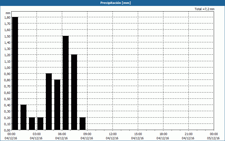225x141 pixels.
Task: Click the 06:00 time label
Action: [62, 134]
